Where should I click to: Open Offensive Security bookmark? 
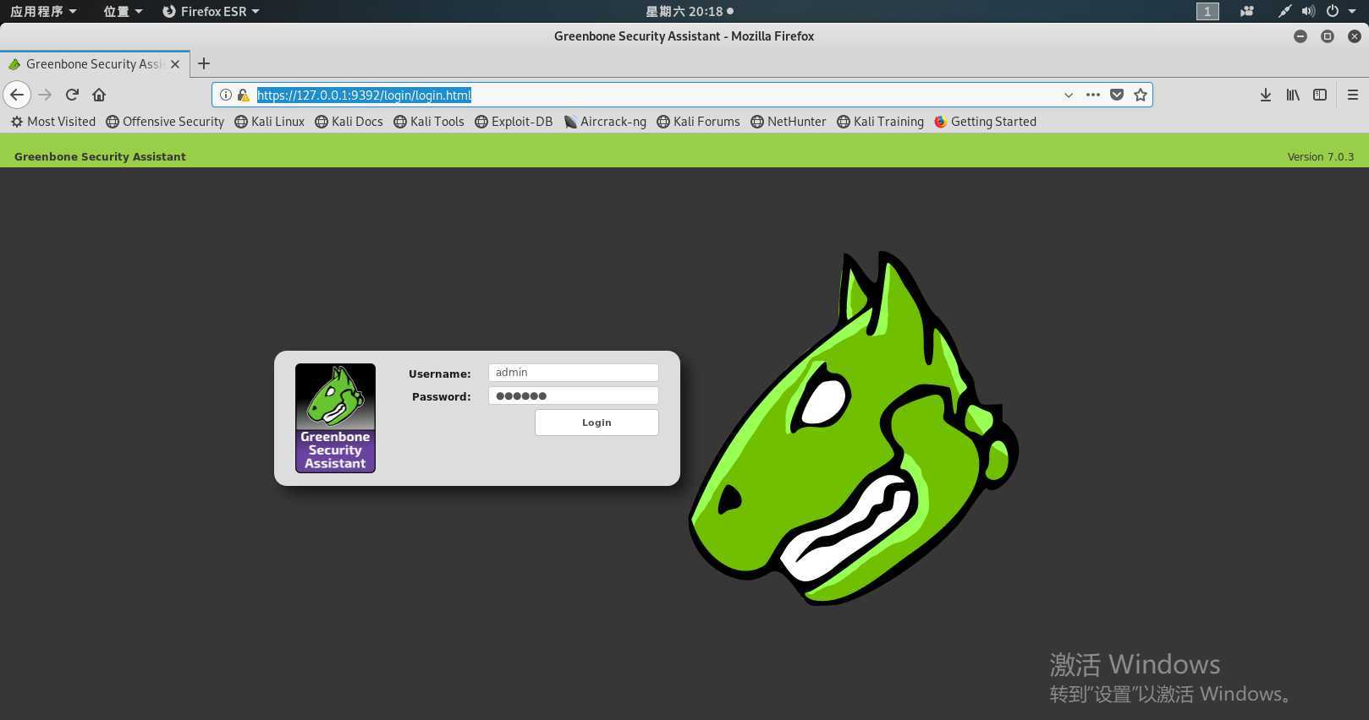[x=165, y=122]
